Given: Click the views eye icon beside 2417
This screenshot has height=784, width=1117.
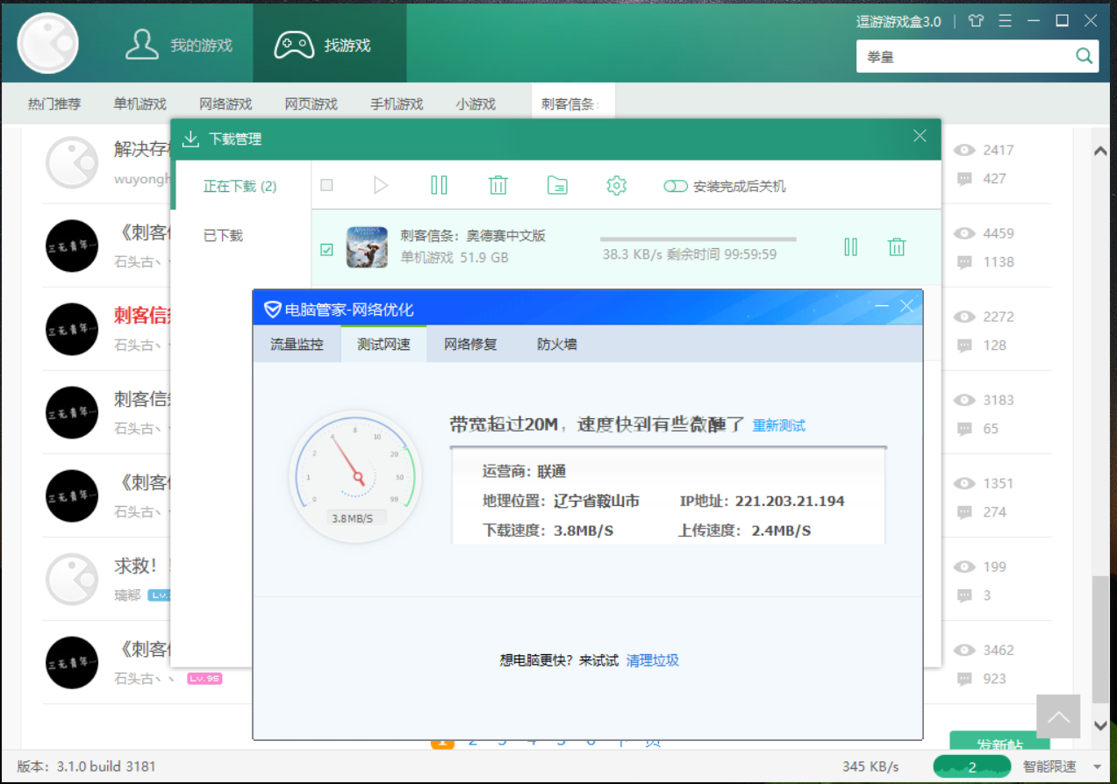Looking at the screenshot, I should coord(965,150).
